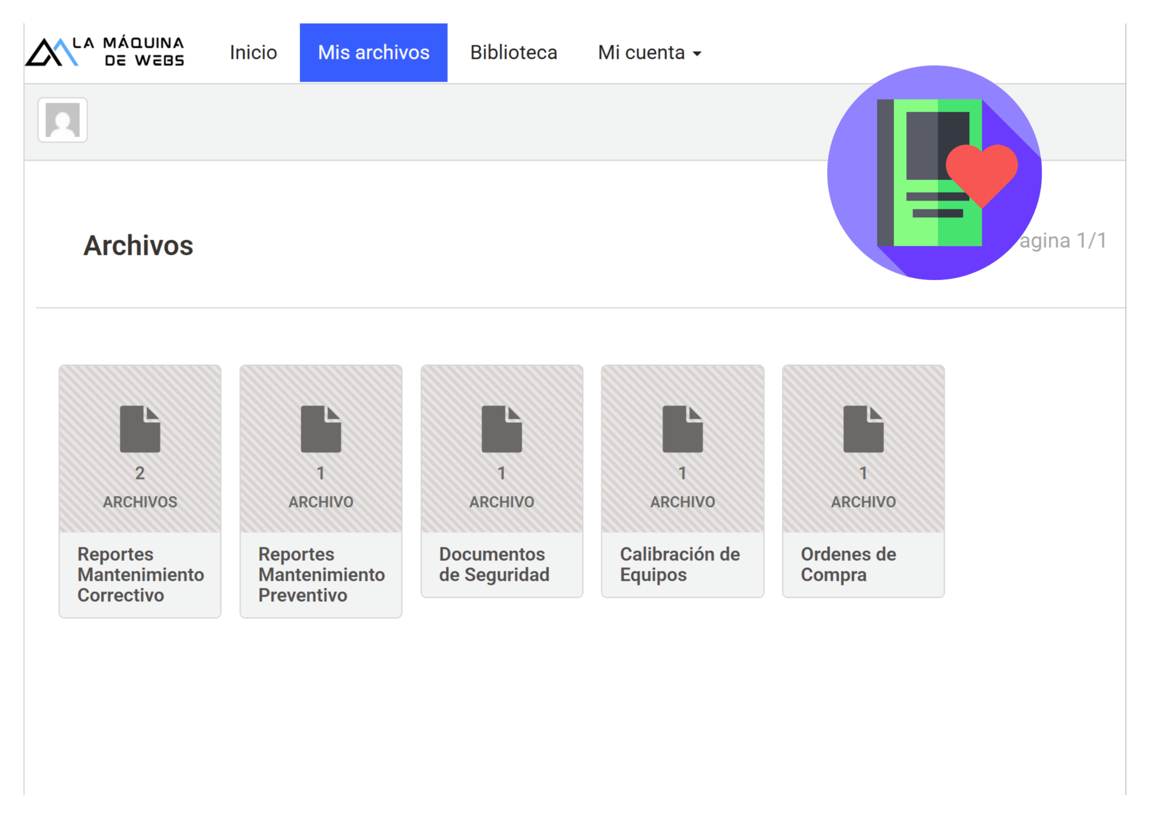The image size is (1155, 819).
Task: Click 'ARCHIVO' count on Ordenes de Compra card
Action: point(864,502)
